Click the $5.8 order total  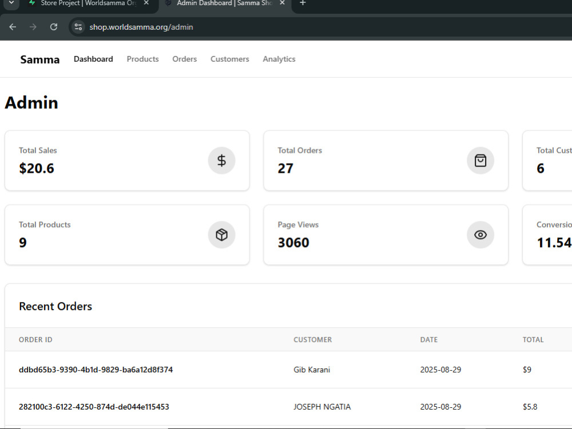pyautogui.click(x=530, y=407)
